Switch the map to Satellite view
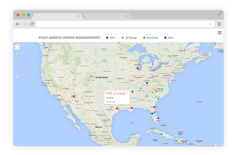Image resolution: width=237 pixels, height=155 pixels. coord(220,44)
